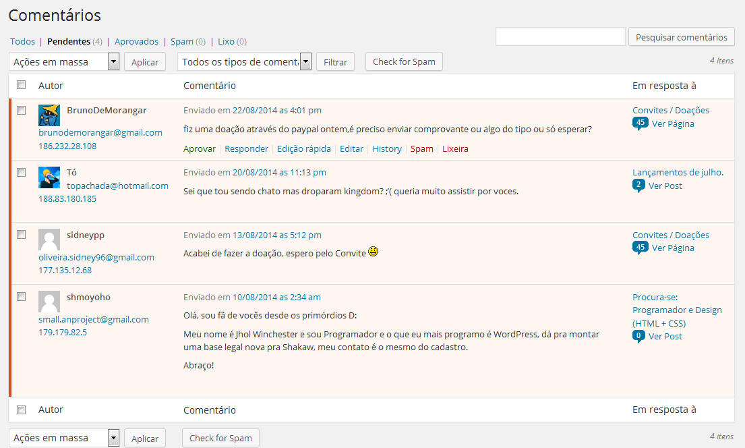The height and width of the screenshot is (448, 745).
Task: Click Ver Post on Tó's row
Action: pos(665,186)
